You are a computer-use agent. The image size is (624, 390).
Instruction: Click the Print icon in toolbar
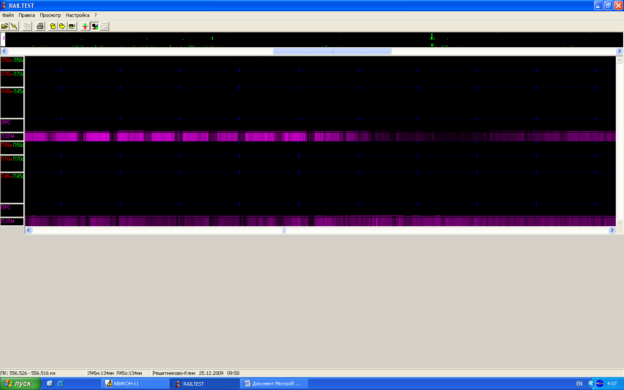[40, 26]
